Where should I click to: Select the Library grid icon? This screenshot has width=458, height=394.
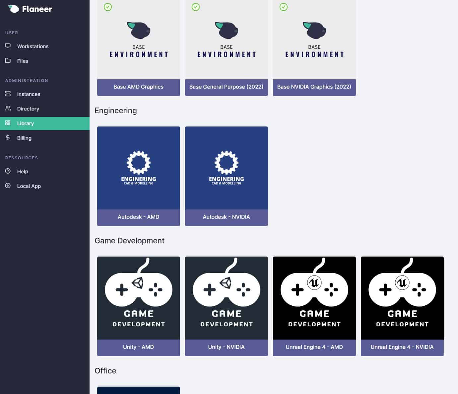point(8,123)
